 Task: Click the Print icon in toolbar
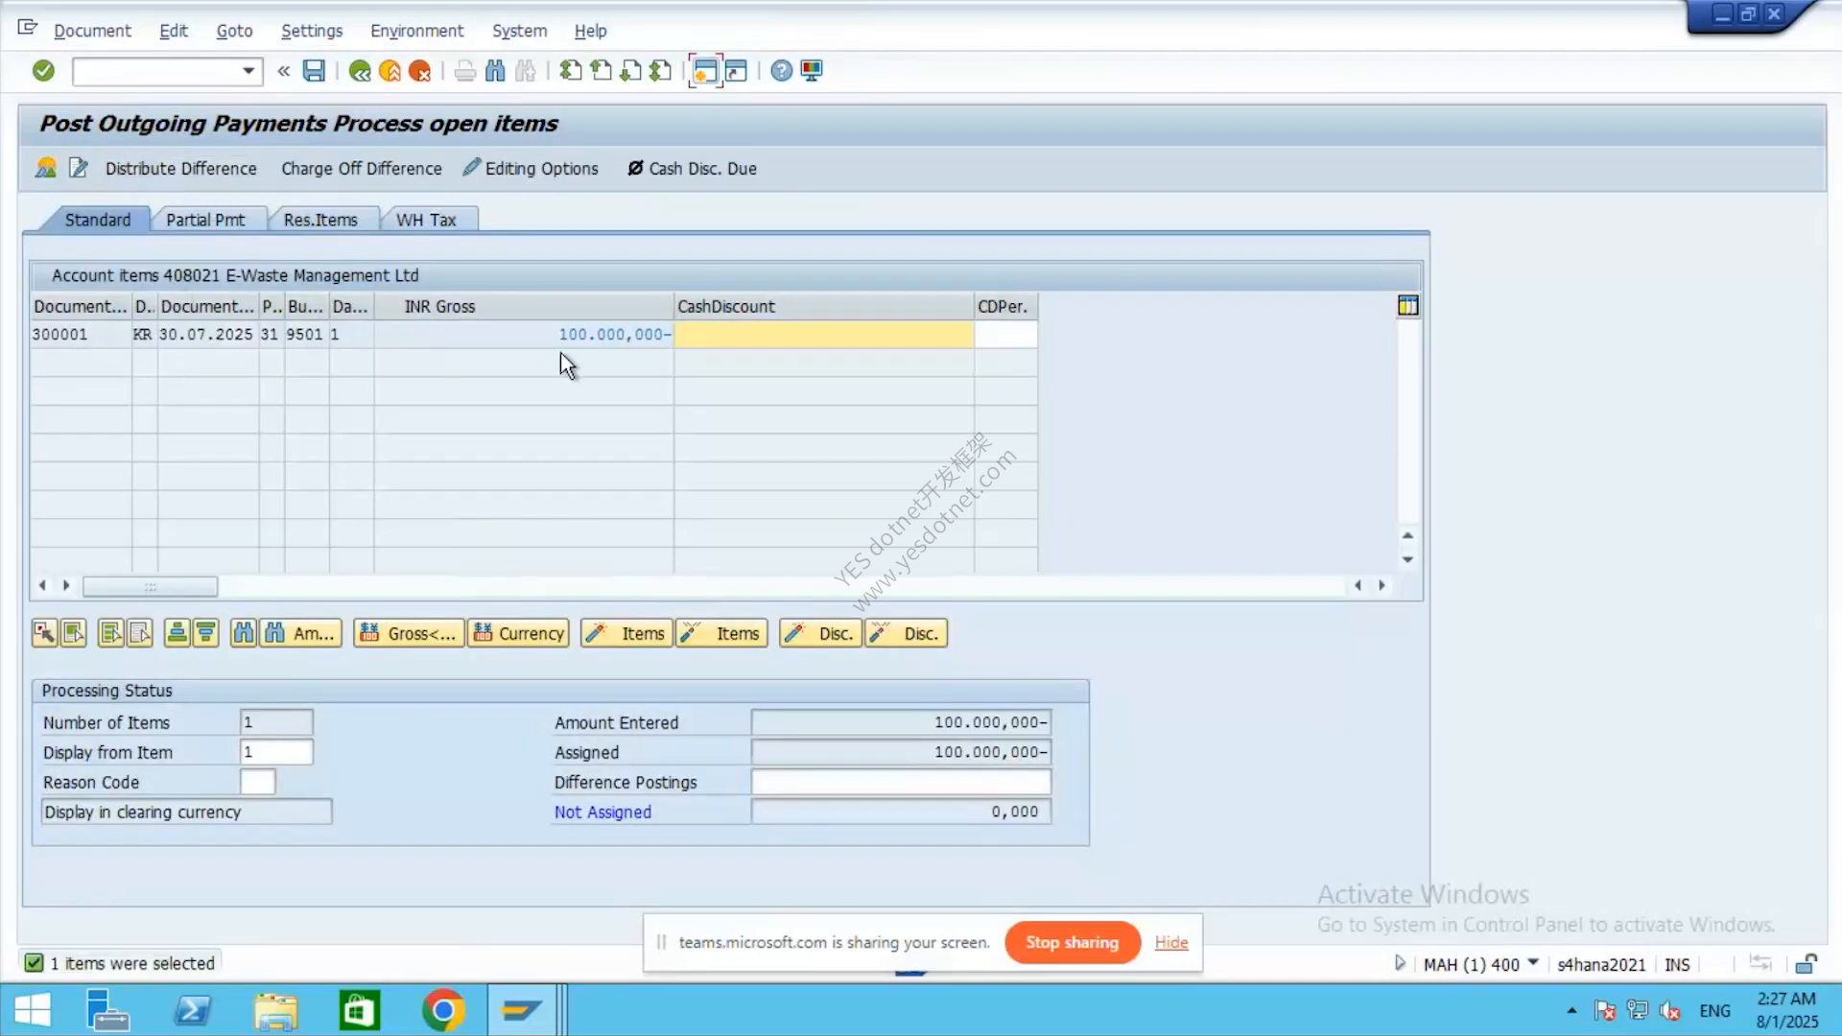point(465,71)
